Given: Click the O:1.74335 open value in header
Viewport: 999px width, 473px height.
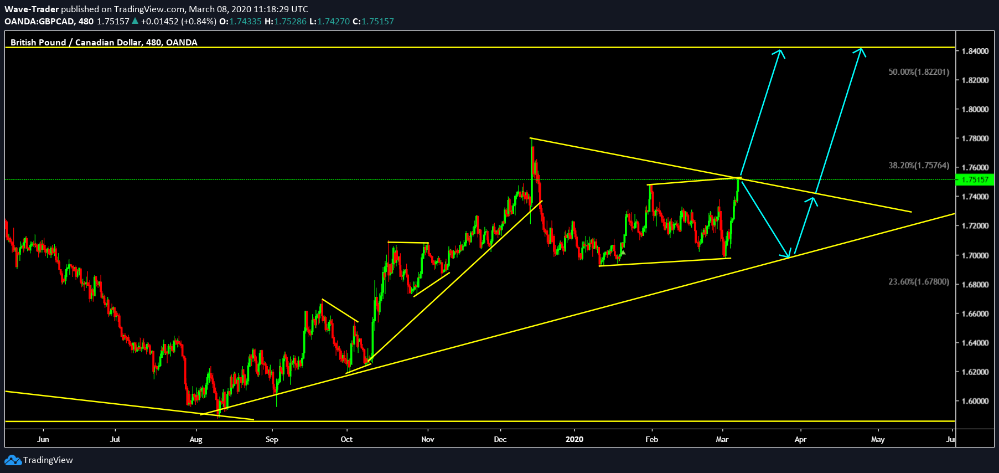Looking at the screenshot, I should coord(241,22).
